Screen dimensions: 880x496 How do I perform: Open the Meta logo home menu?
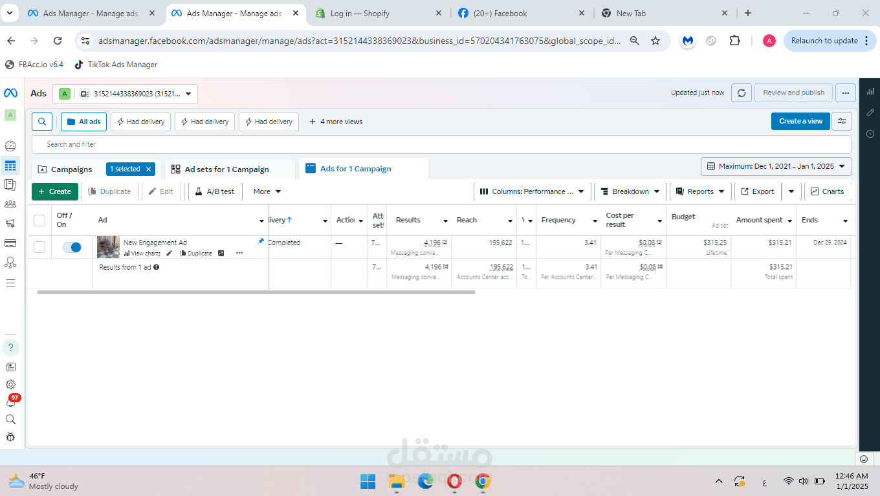pos(10,93)
